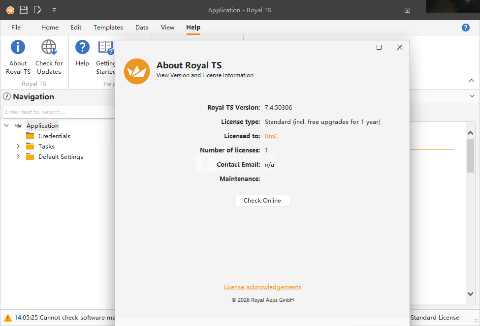Click blue help icon at top right
The height and width of the screenshot is (326, 480).
click(x=465, y=28)
